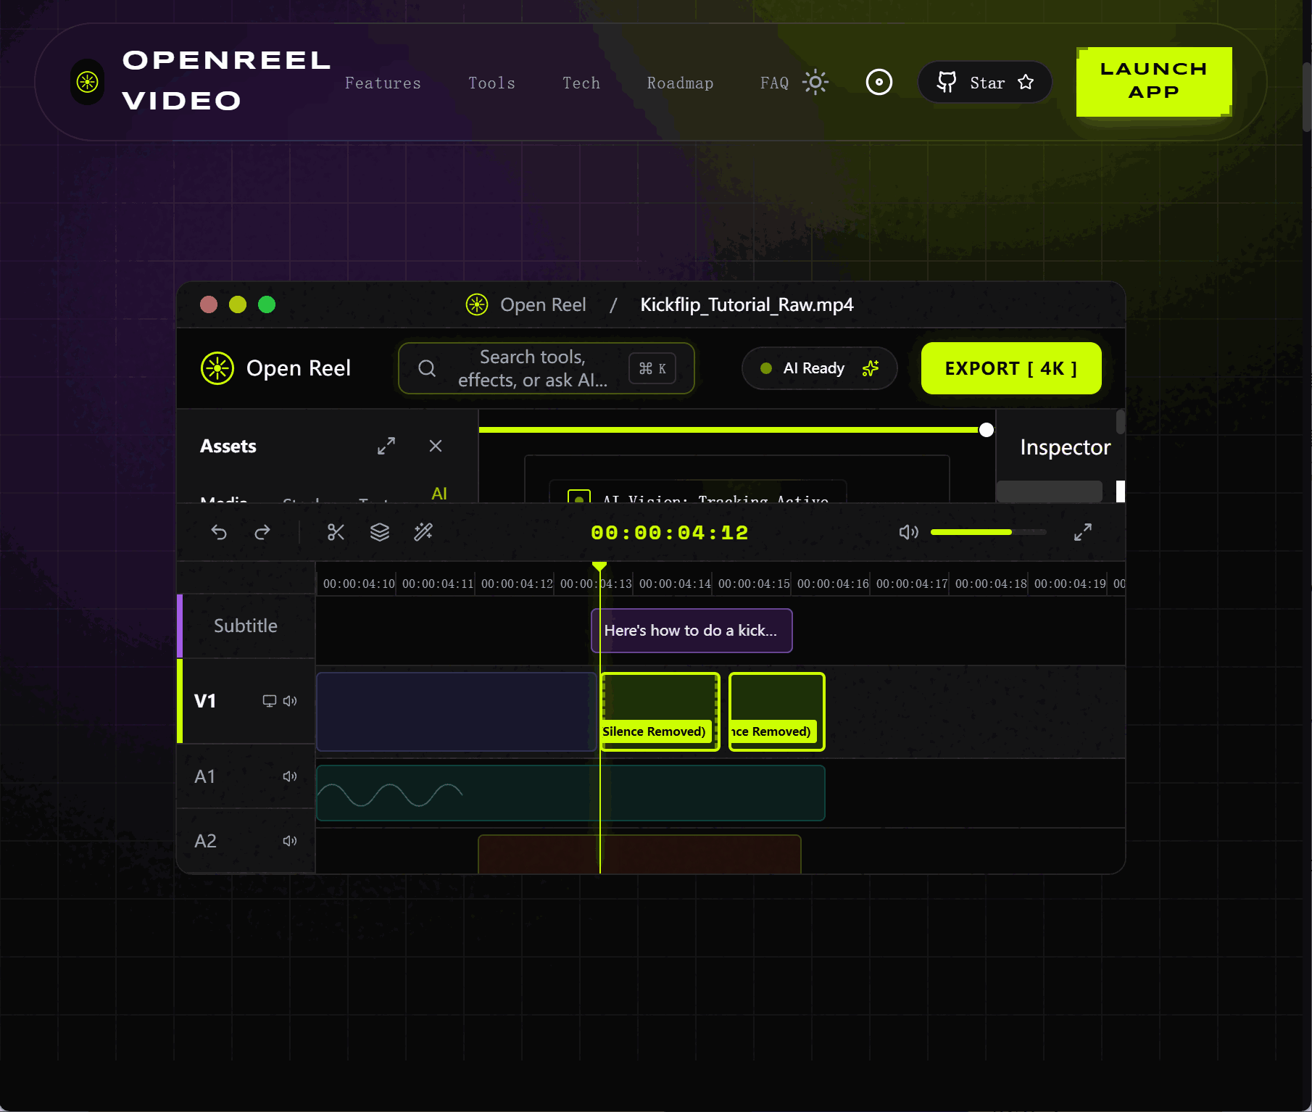The height and width of the screenshot is (1112, 1312).
Task: Click the Open Reel logo in the editor header
Action: click(216, 368)
